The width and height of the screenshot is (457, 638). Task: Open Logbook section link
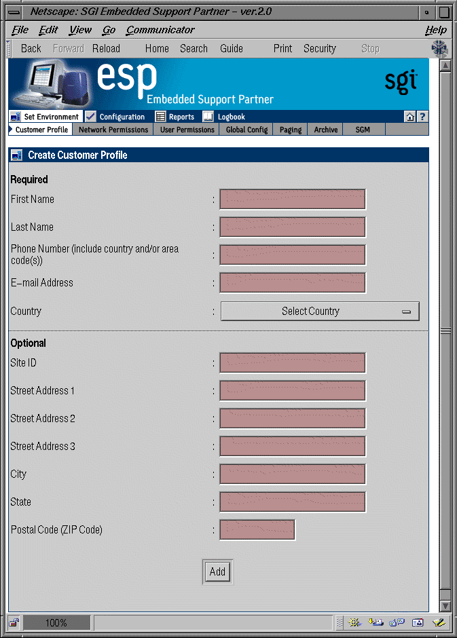tap(231, 117)
